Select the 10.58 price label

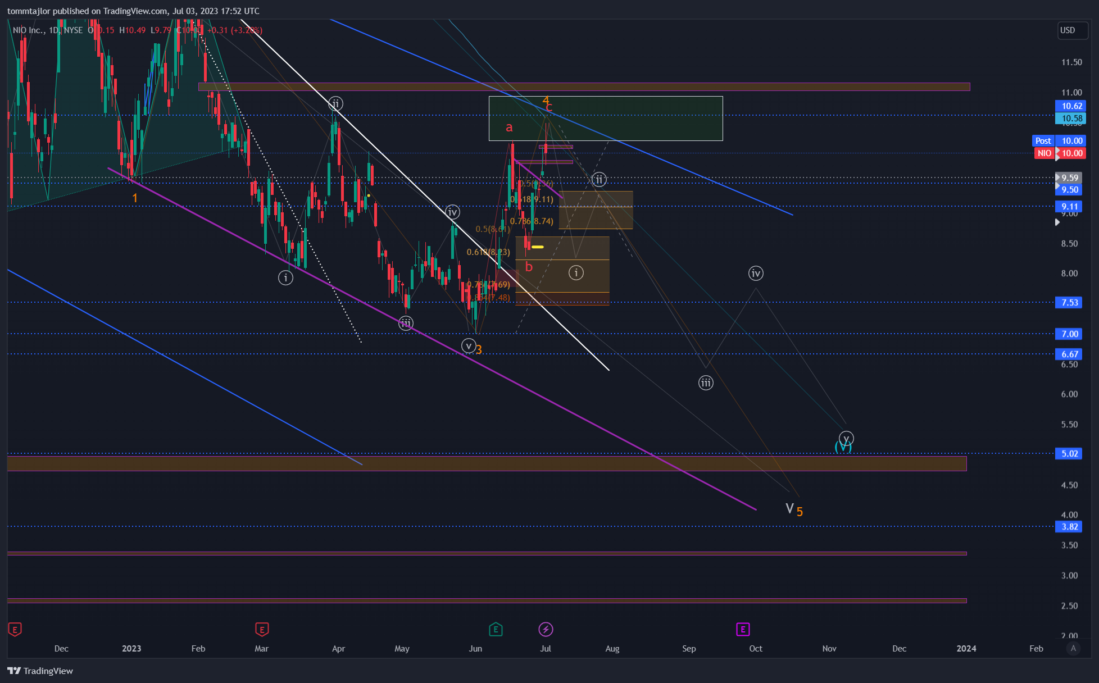click(x=1071, y=119)
